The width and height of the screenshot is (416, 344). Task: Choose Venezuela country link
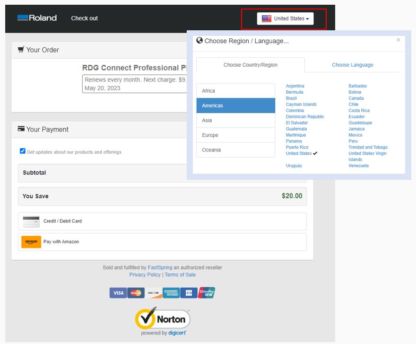click(358, 166)
